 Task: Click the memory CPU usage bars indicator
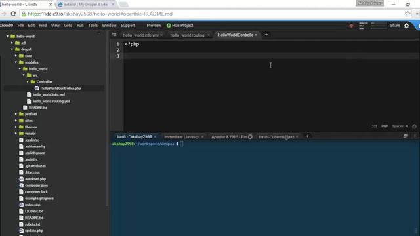coord(373,26)
